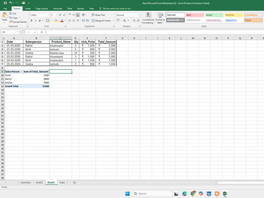This screenshot has height=198, width=264.
Task: Apply the yellow Fill Color bucket
Action: (56, 21)
